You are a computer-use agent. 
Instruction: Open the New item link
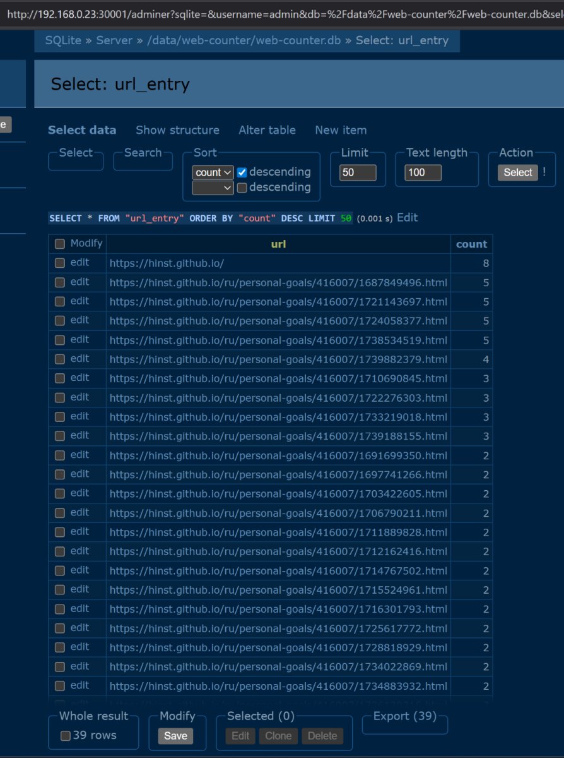point(341,130)
